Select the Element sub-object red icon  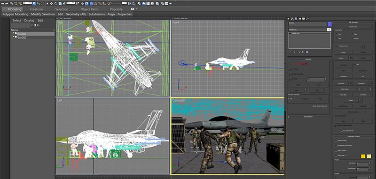[x=306, y=64]
